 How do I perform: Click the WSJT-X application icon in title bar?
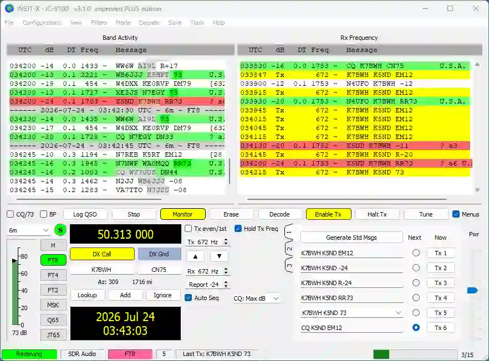click(x=9, y=8)
